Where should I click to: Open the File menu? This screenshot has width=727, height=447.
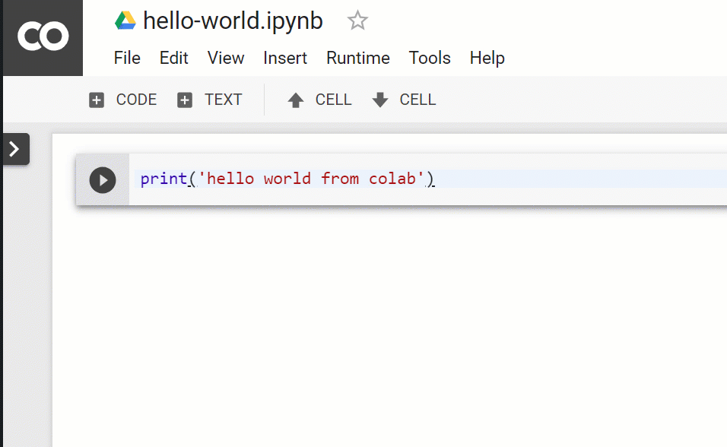pyautogui.click(x=127, y=58)
